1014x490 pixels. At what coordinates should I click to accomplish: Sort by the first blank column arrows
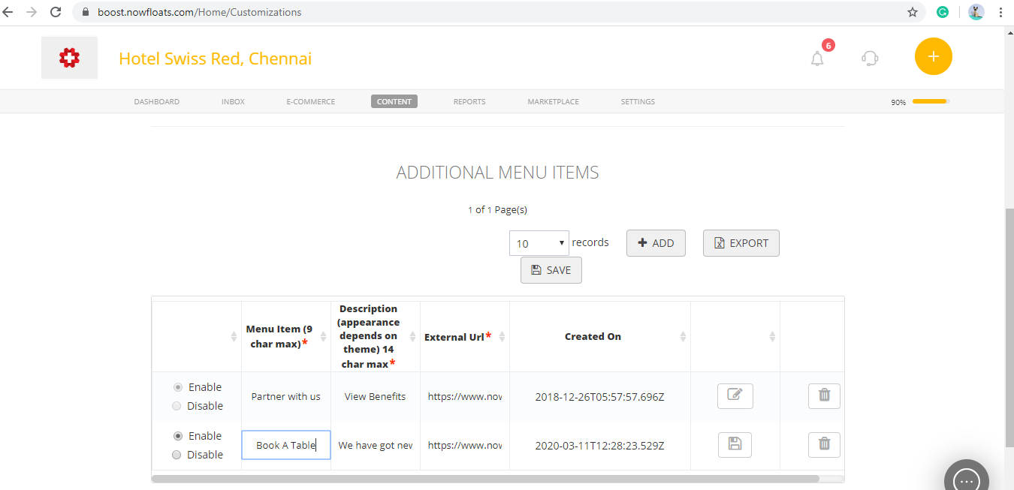click(234, 337)
